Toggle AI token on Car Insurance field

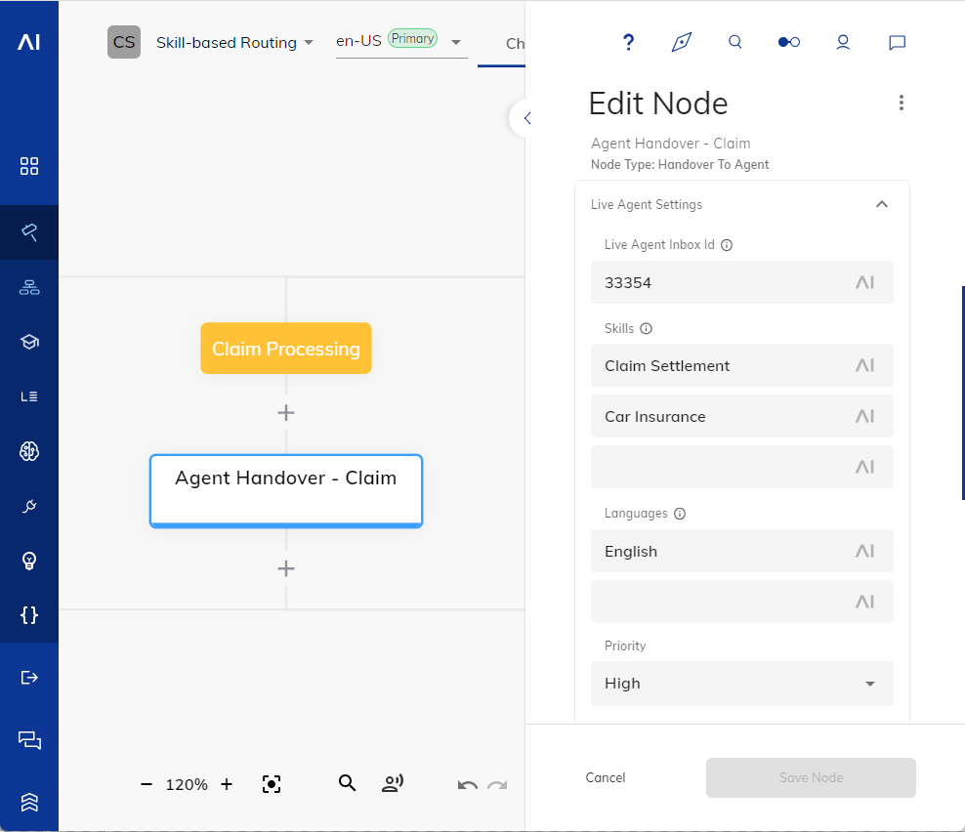click(864, 416)
